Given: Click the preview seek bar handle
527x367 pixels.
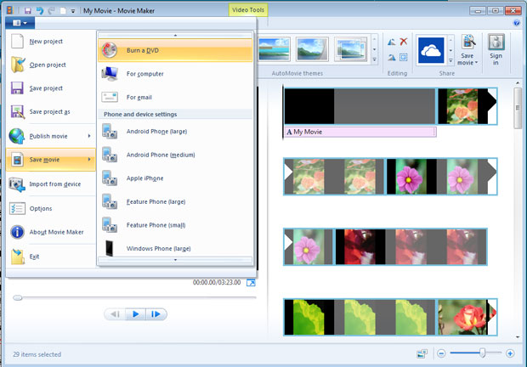Looking at the screenshot, I should (x=18, y=298).
